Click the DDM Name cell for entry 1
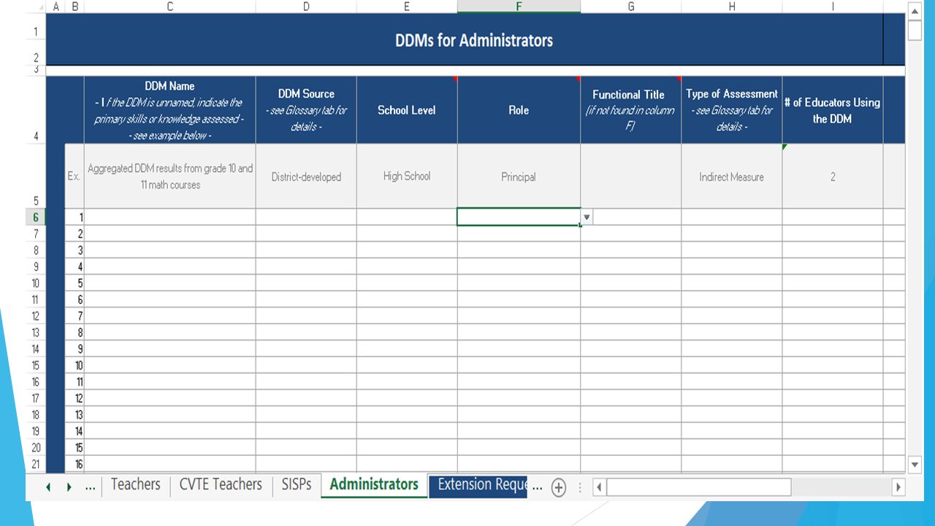This screenshot has height=526, width=935. [170, 217]
